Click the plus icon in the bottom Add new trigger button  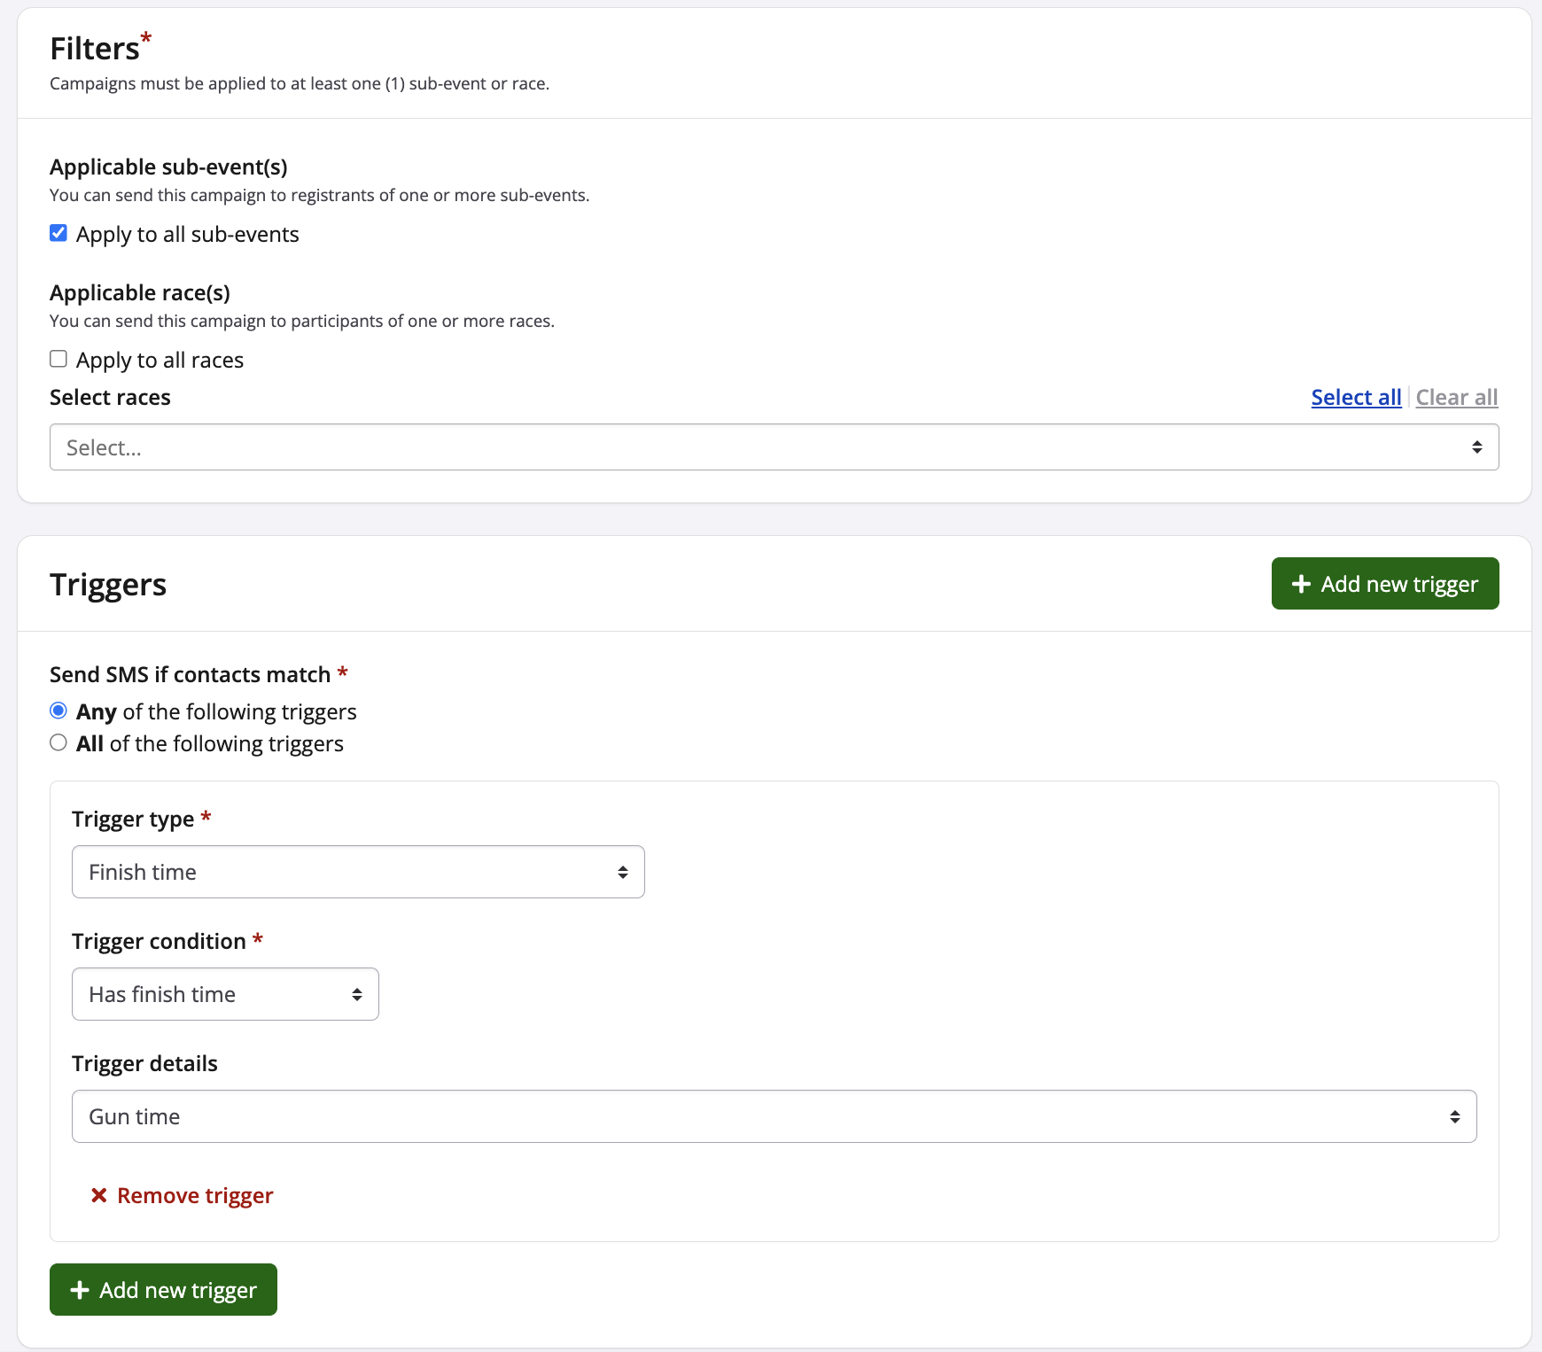pyautogui.click(x=80, y=1290)
